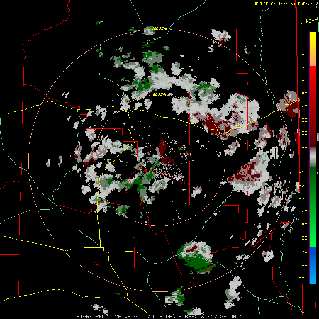Click the 100 NMI range ring label
The height and width of the screenshot is (319, 319).
tap(160, 29)
